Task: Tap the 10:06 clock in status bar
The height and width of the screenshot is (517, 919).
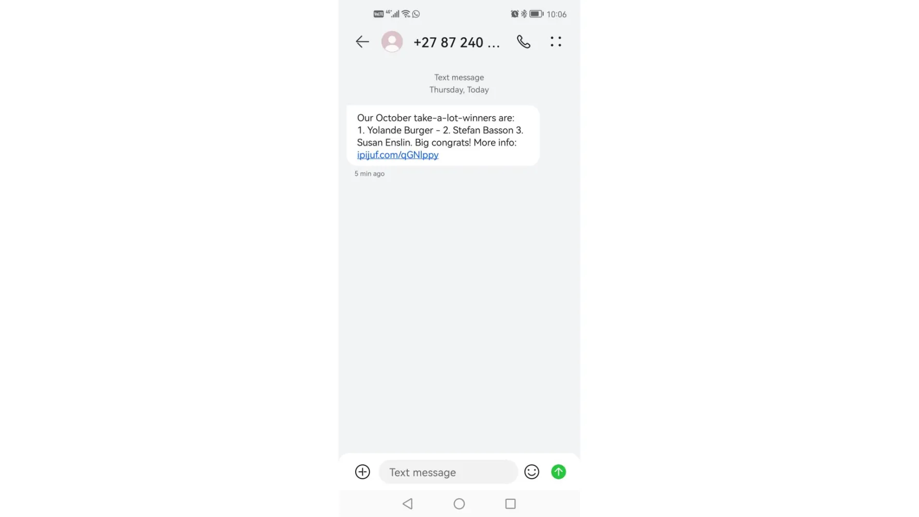Action: click(557, 14)
